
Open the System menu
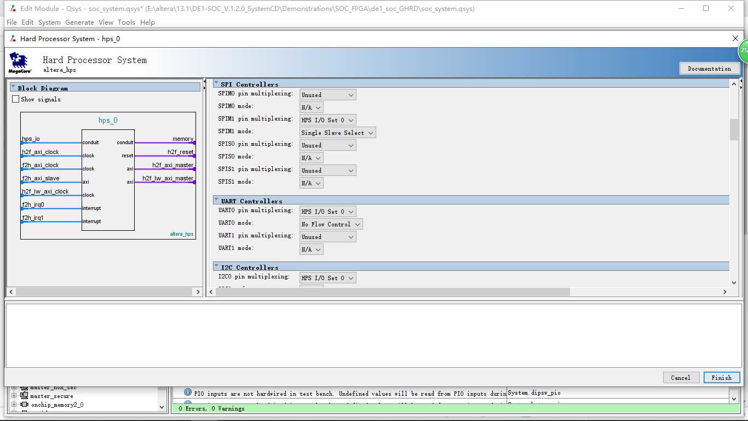coord(49,22)
